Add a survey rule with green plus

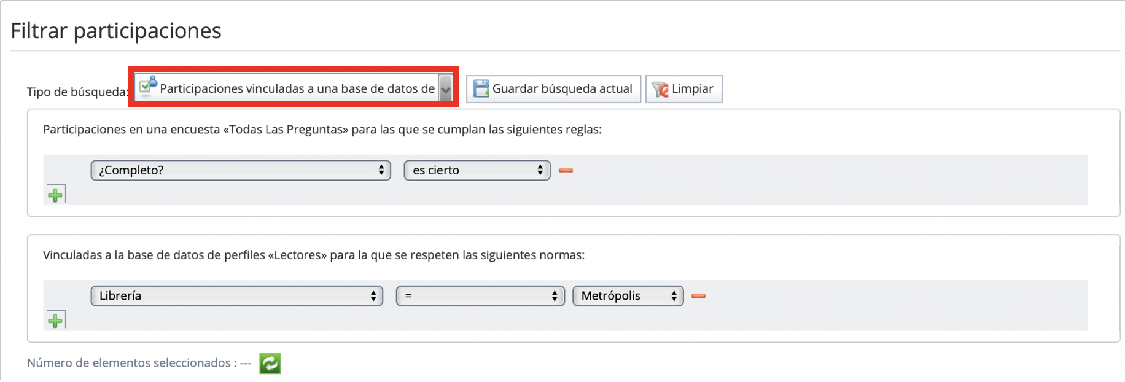(x=56, y=195)
